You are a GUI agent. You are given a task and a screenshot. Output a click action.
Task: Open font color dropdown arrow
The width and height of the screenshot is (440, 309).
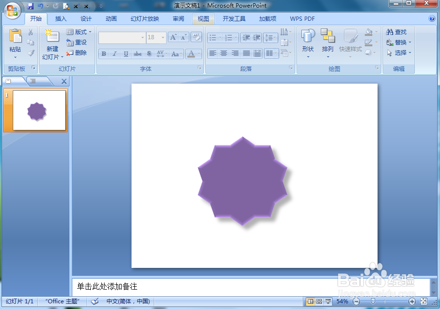point(199,54)
